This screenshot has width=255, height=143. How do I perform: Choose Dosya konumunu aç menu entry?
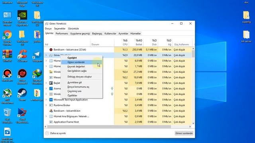point(82,87)
